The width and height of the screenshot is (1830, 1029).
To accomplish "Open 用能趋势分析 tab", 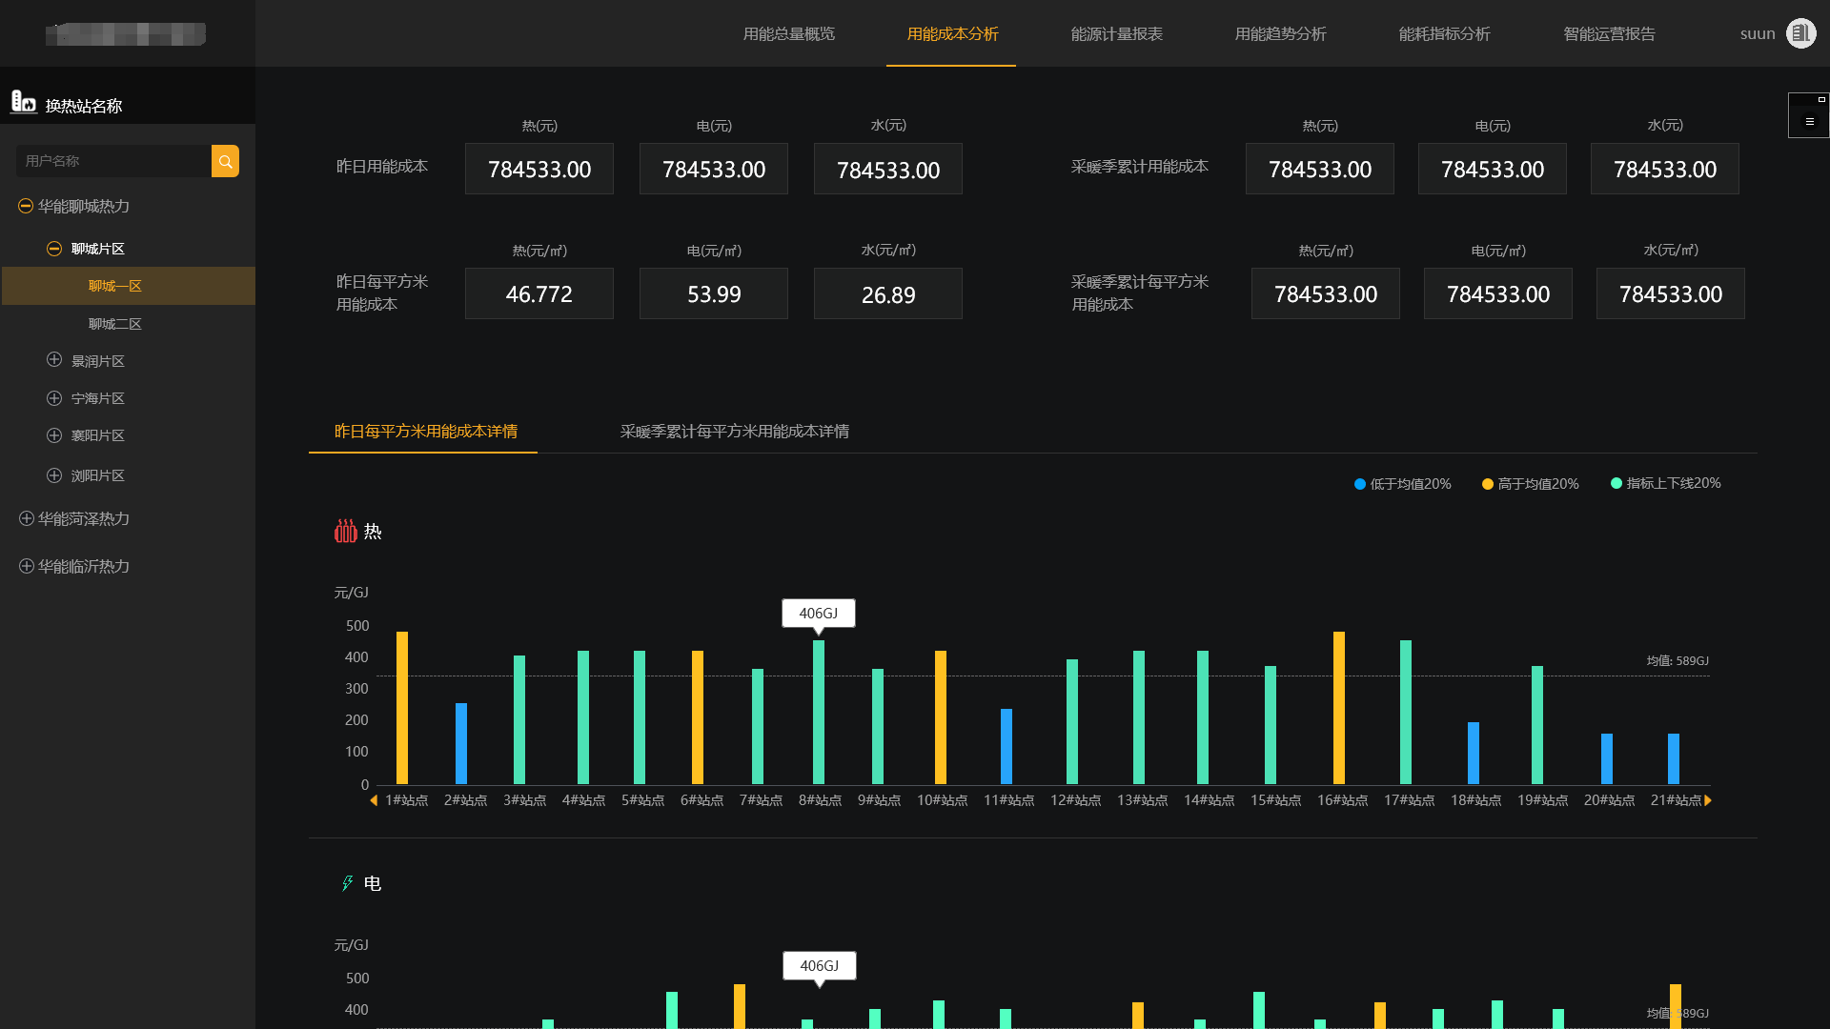I will point(1280,34).
